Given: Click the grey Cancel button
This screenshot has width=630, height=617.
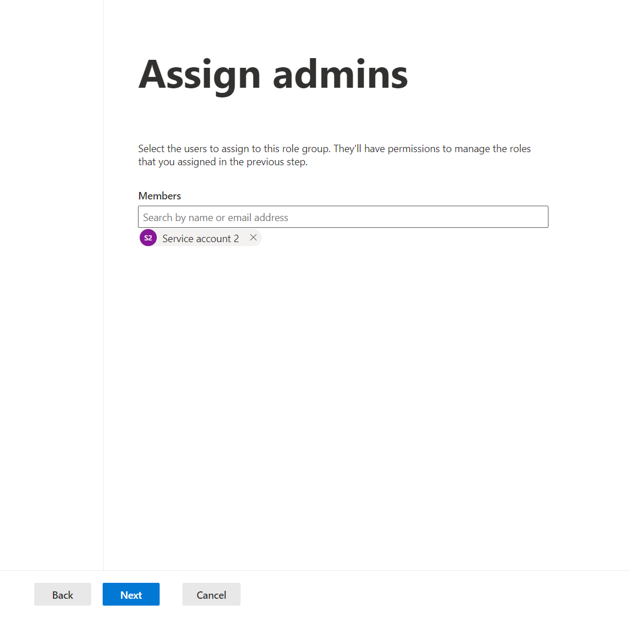Looking at the screenshot, I should point(212,594).
